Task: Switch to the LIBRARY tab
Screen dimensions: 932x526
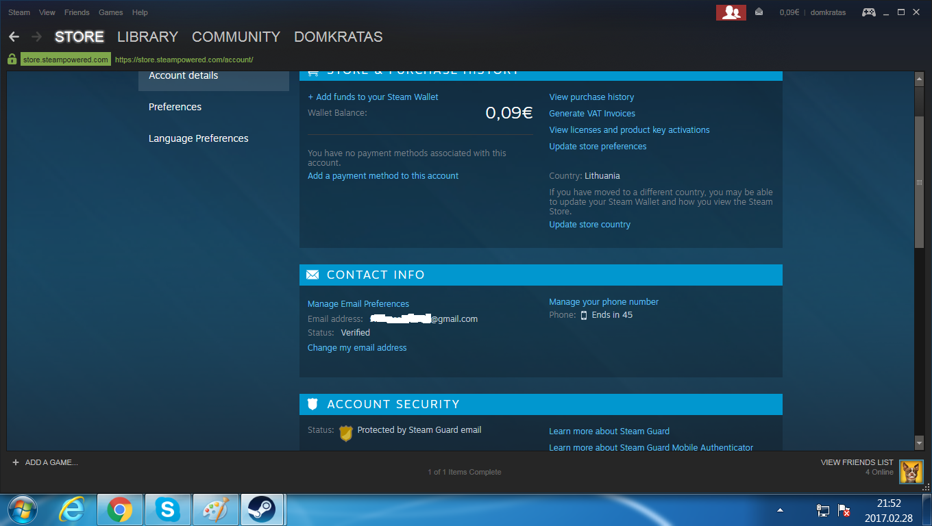Action: click(x=147, y=37)
